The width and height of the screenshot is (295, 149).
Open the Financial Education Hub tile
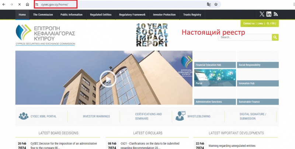[215, 59]
